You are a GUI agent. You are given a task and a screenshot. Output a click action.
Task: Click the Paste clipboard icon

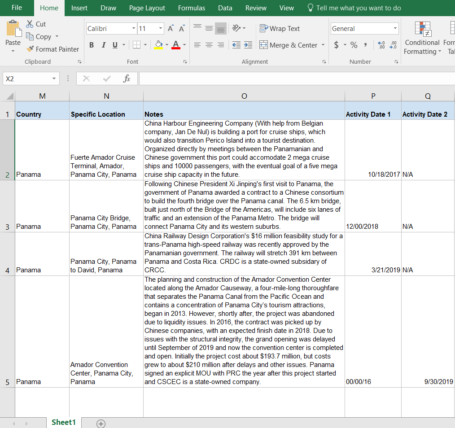point(14,28)
